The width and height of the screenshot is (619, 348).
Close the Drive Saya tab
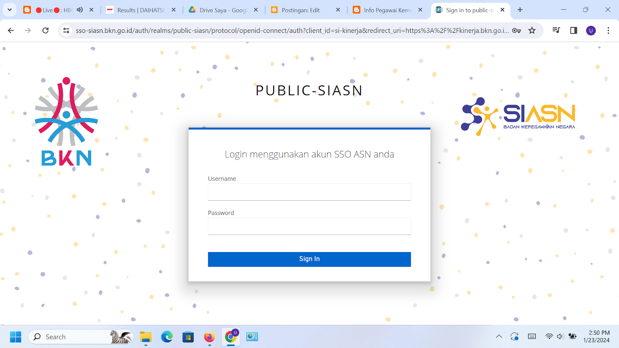point(256,10)
